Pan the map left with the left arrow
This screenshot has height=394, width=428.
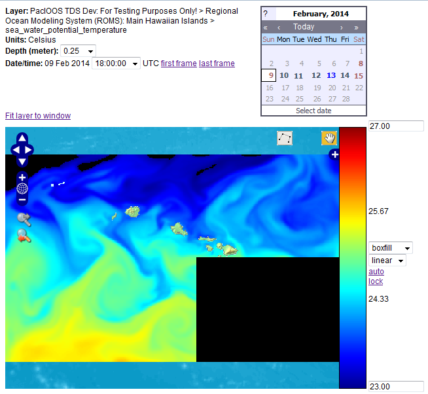tap(15, 149)
